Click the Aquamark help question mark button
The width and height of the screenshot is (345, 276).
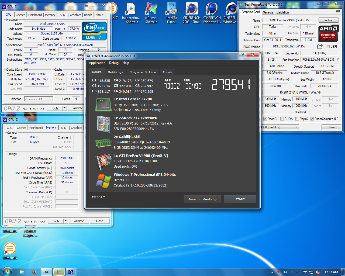pyautogui.click(x=242, y=55)
